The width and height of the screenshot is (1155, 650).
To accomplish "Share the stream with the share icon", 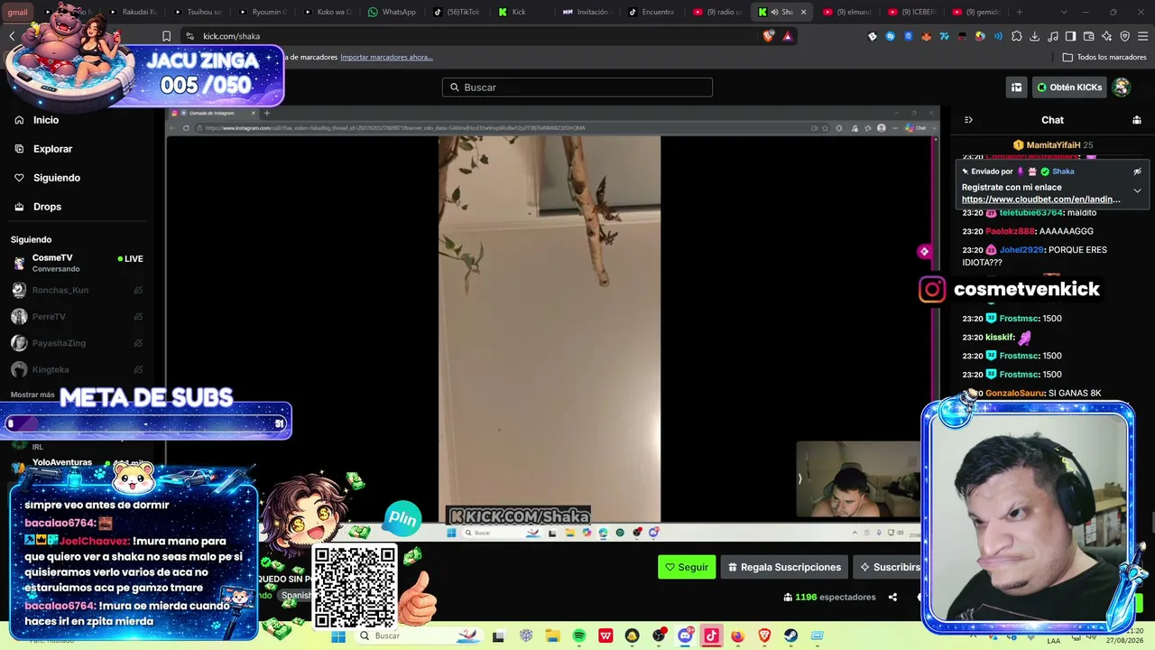I will point(892,597).
